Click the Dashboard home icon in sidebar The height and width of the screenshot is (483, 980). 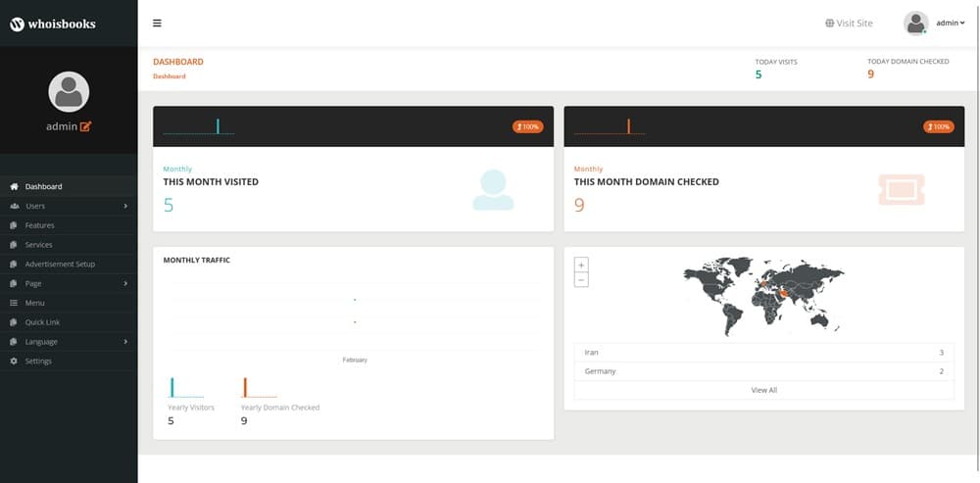pyautogui.click(x=14, y=186)
